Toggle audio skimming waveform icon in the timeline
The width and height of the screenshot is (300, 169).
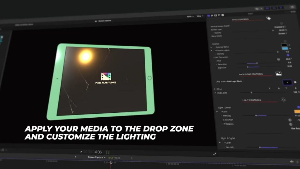point(292,162)
